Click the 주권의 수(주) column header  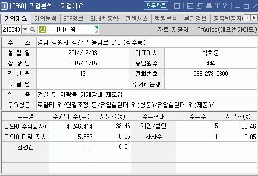coord(71,116)
